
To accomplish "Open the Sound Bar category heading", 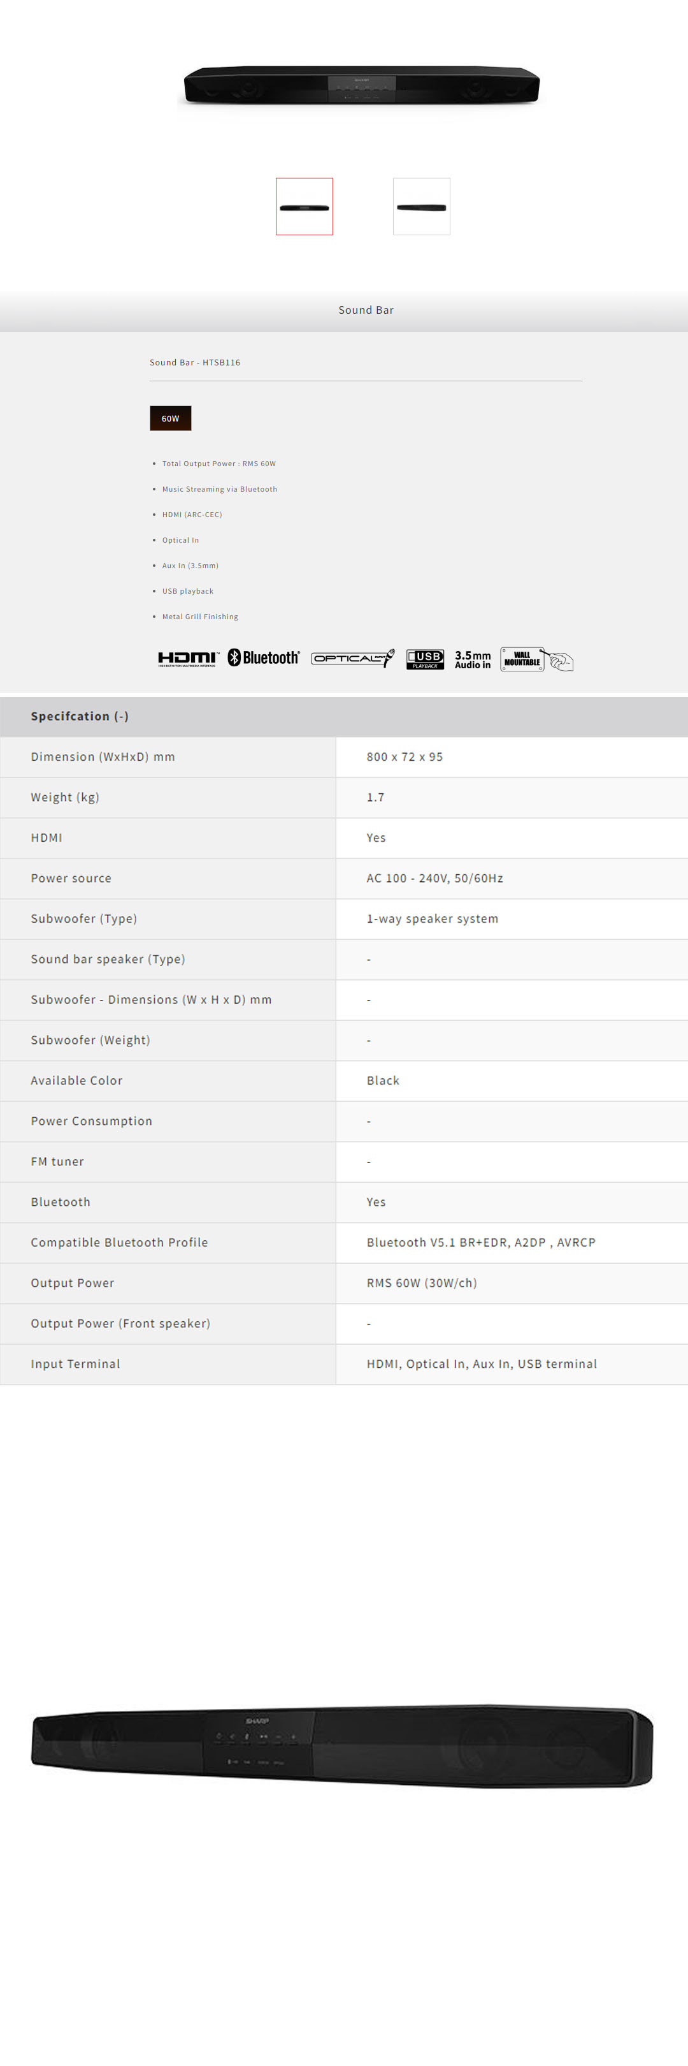I will pyautogui.click(x=366, y=311).
